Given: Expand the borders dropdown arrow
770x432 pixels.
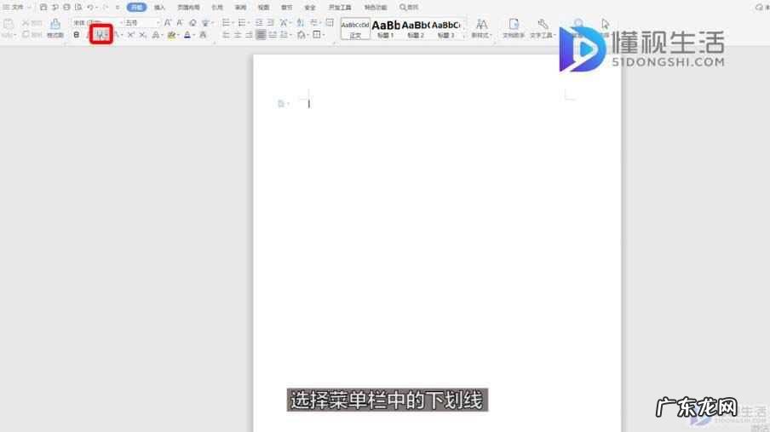Looking at the screenshot, I should click(324, 35).
